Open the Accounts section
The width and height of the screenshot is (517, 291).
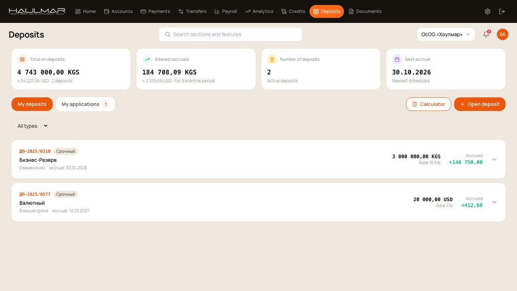point(118,11)
